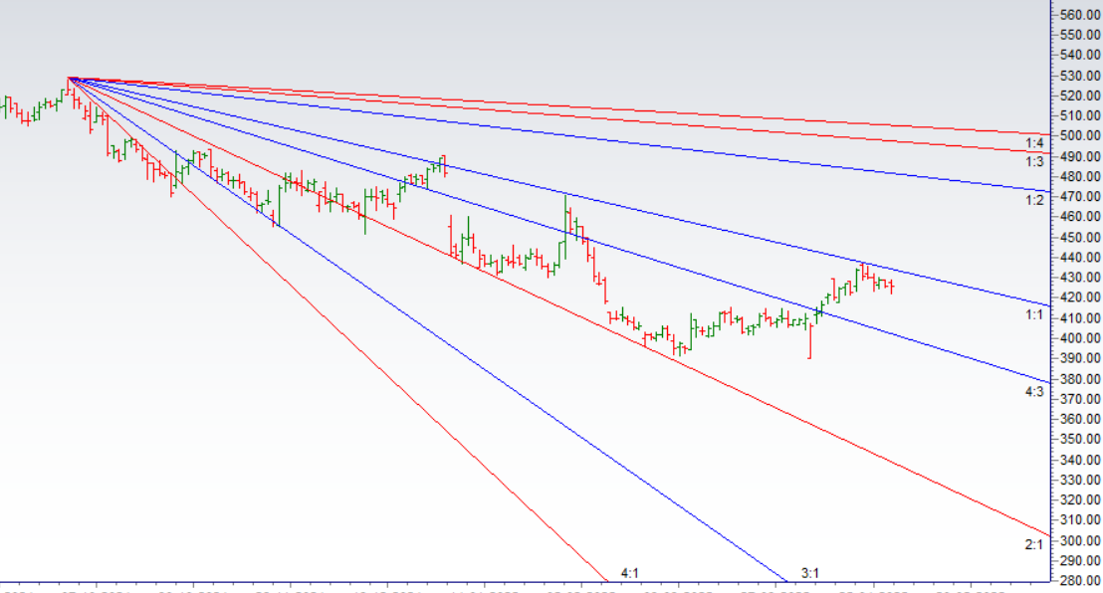Click the 500.00 price axis label
This screenshot has width=1103, height=593.
click(1080, 135)
